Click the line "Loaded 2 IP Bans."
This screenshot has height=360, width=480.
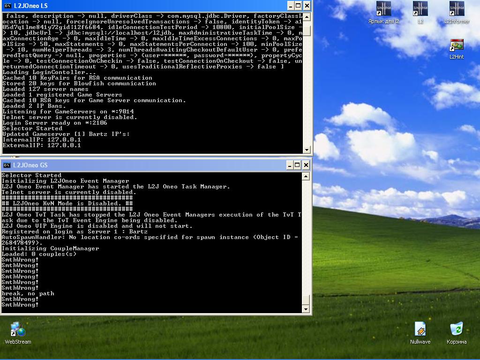[34, 106]
